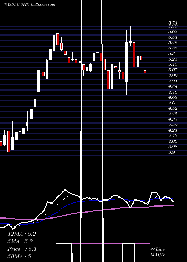Click the 4.91 price axis label

click(173, 81)
